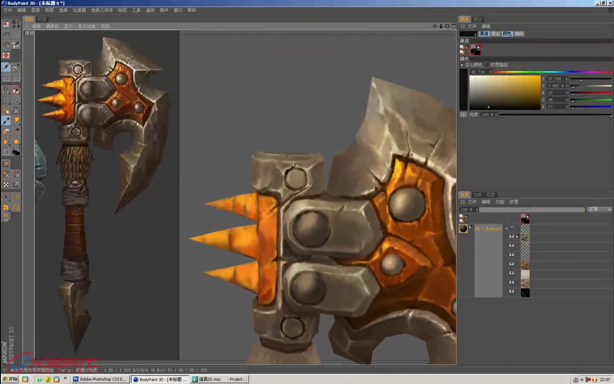Select the Magnify zoom tool

6,90
